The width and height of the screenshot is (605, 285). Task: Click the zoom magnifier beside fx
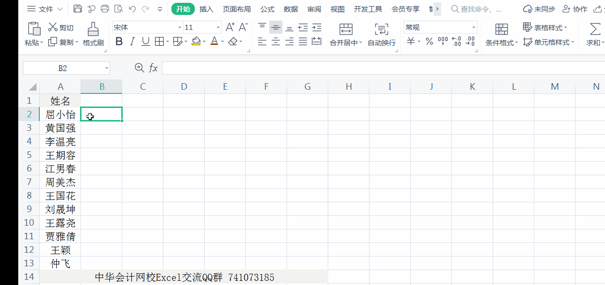(139, 68)
